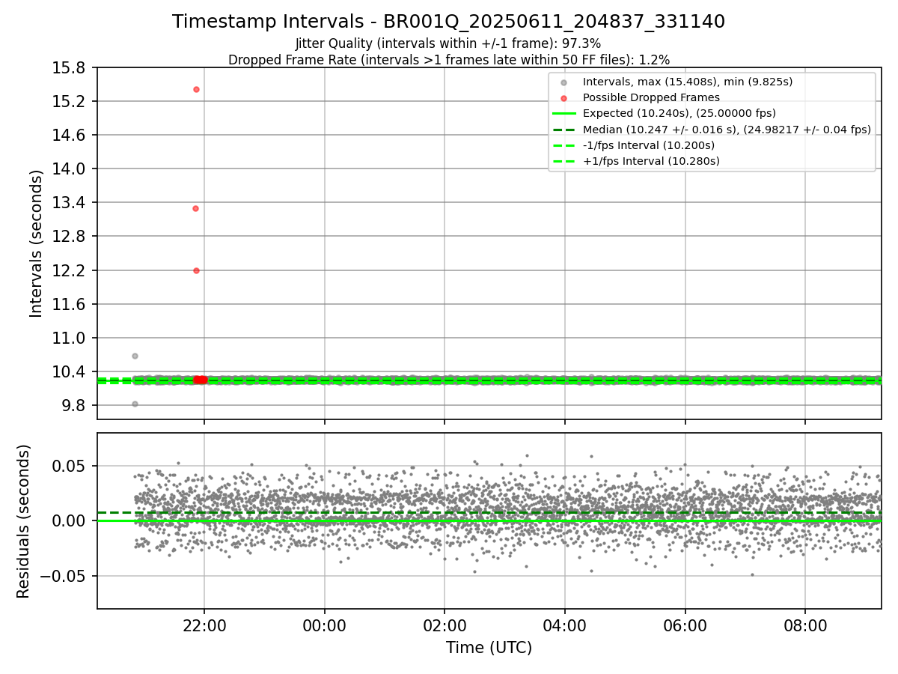Click the highest red dropped-frame point near 15.4
Viewport: 898px width, 674px height.
pos(196,89)
